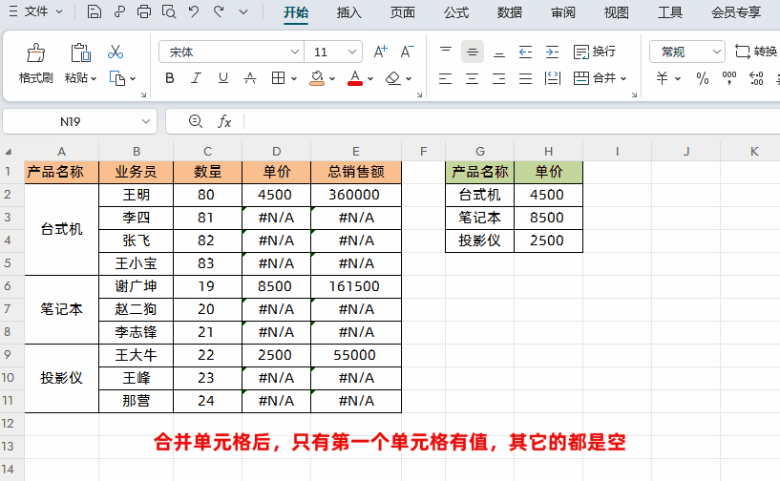This screenshot has width=780, height=481.
Task: Toggle strikethrough formatting
Action: pos(250,78)
